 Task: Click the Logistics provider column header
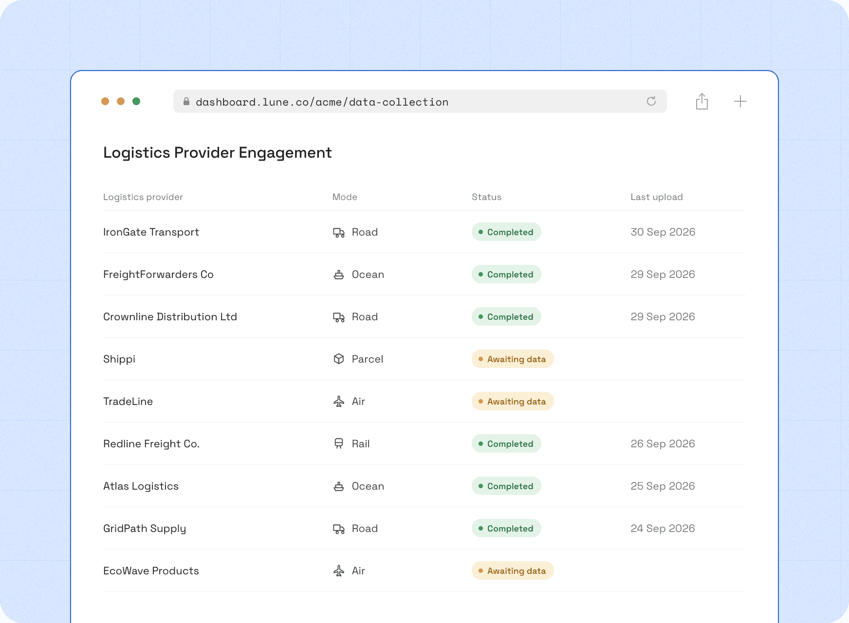[x=143, y=197]
